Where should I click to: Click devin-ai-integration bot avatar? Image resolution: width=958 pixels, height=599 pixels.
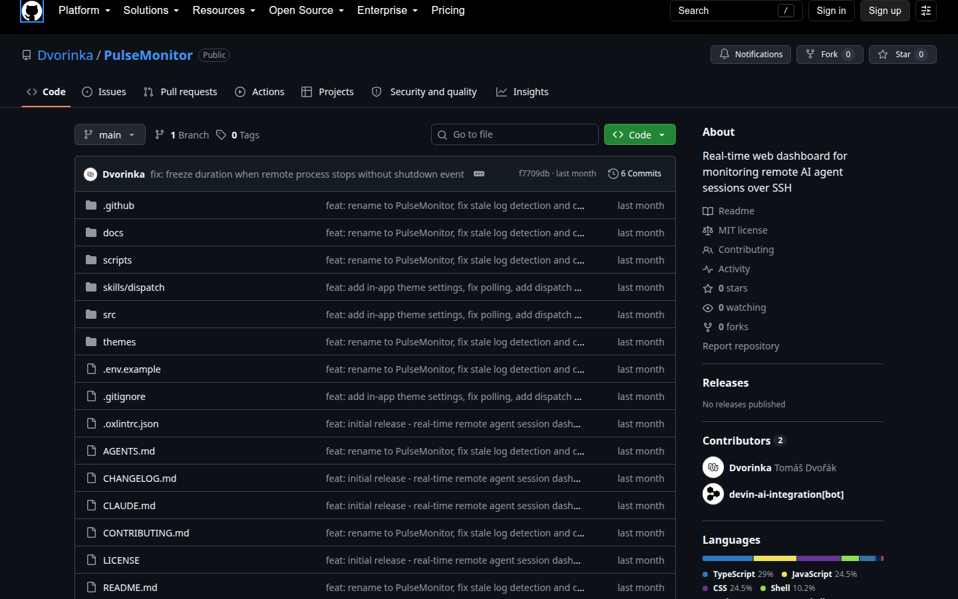click(713, 494)
